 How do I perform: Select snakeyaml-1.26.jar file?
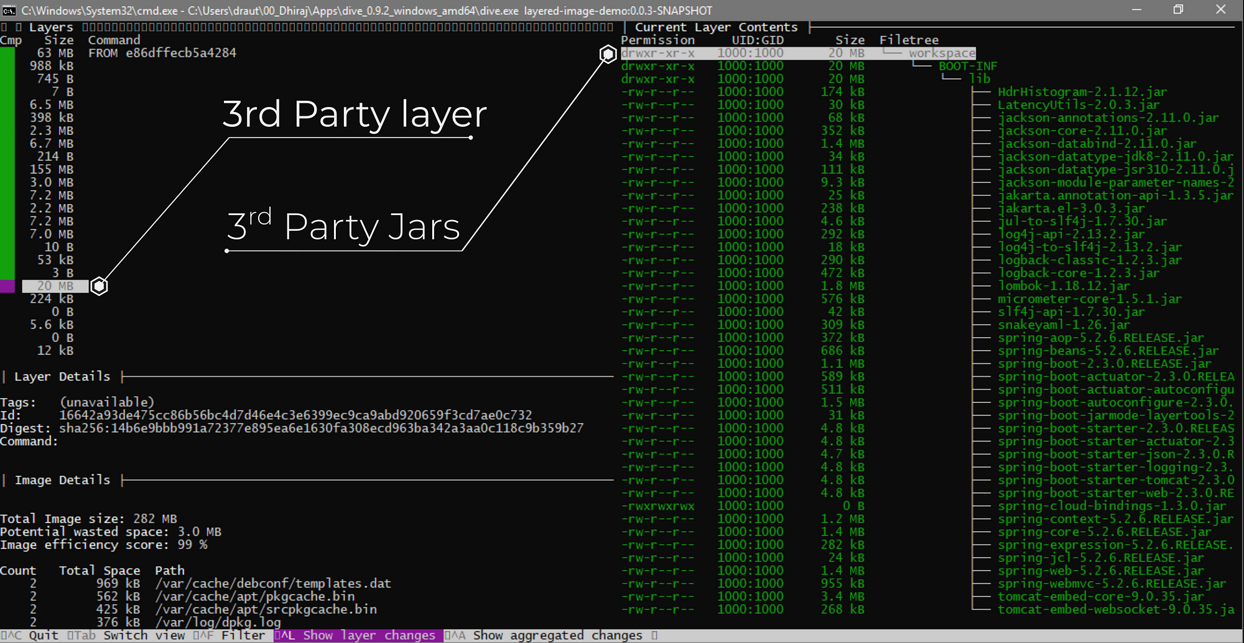click(x=1064, y=325)
